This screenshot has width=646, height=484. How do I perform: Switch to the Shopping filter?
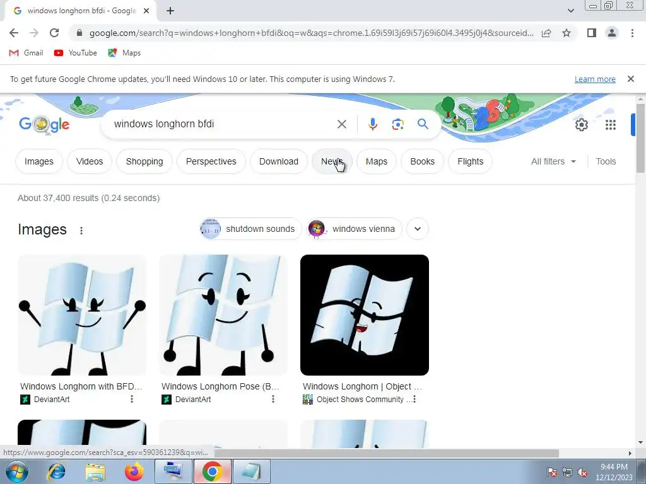point(144,161)
